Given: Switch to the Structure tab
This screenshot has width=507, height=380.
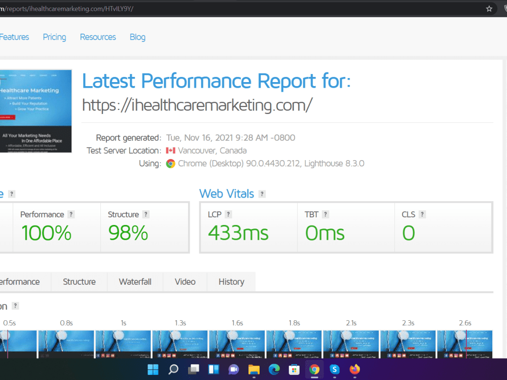Looking at the screenshot, I should coord(79,282).
